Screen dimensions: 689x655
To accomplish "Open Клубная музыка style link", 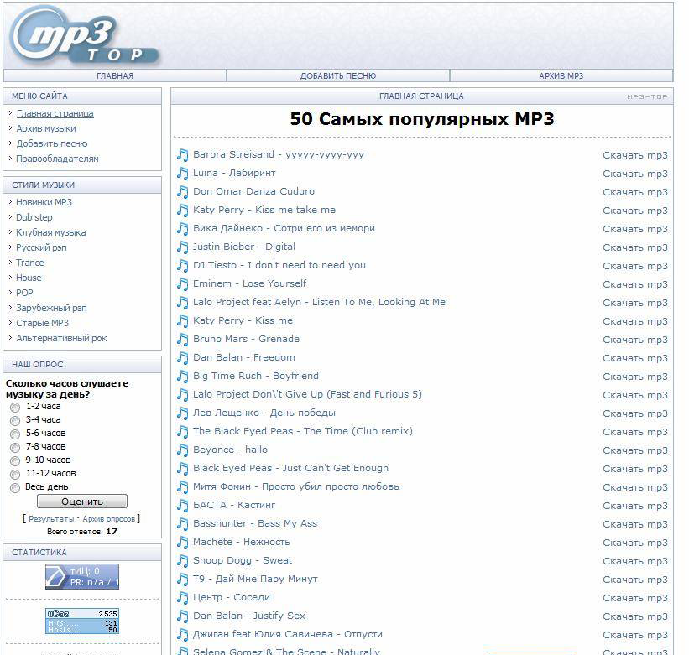I will coord(51,232).
